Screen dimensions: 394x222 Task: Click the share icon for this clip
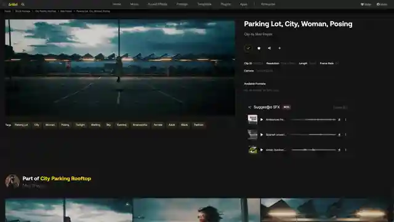[x=269, y=48]
